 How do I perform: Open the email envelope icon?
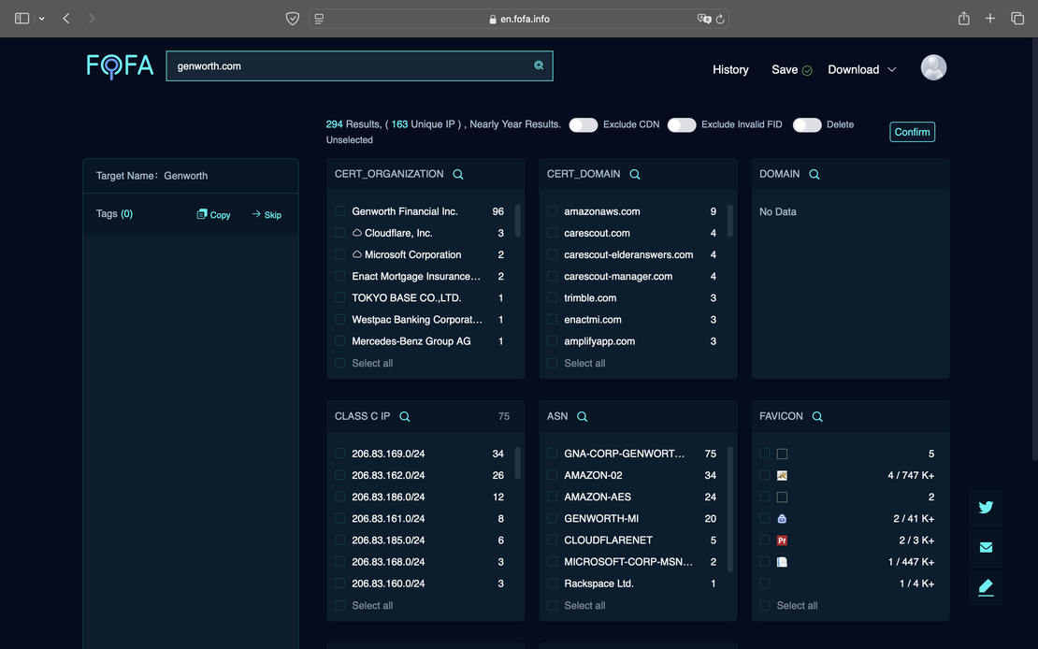click(x=986, y=547)
